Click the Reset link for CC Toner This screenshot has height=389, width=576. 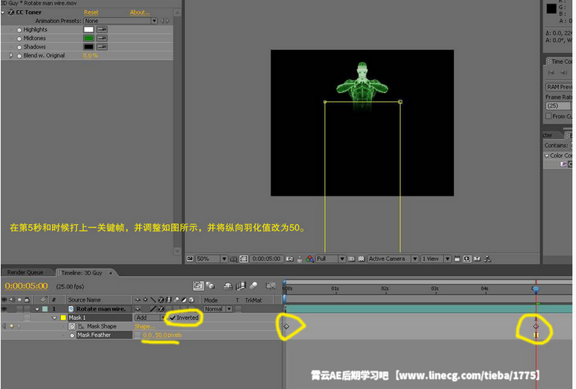pos(91,13)
